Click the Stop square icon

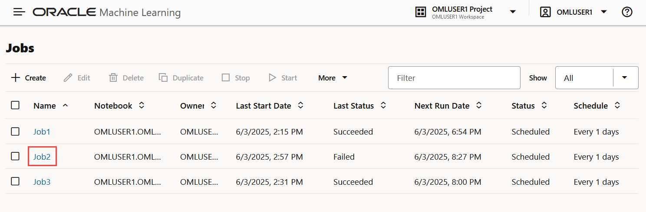click(x=226, y=78)
